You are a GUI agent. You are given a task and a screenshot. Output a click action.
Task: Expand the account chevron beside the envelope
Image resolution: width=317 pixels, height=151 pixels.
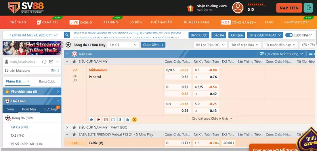[x=57, y=62]
